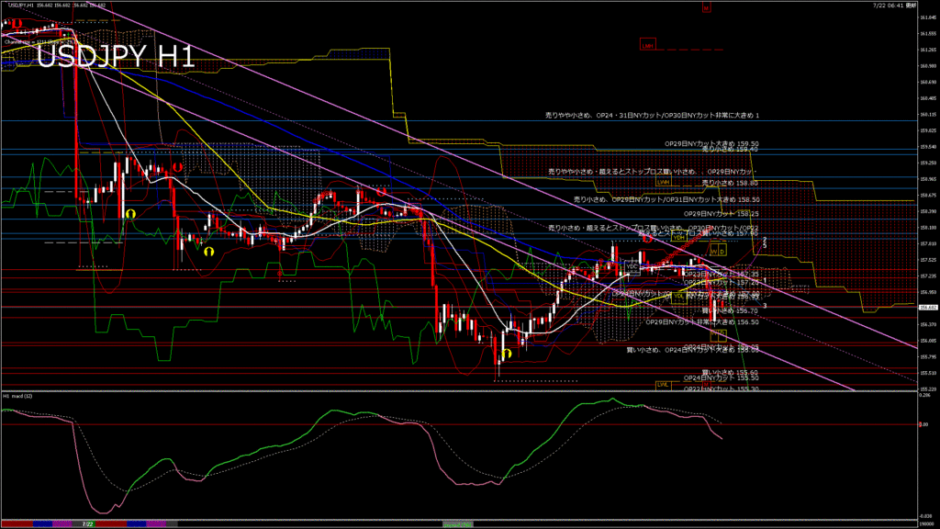
Task: Select the yellow LWH level label
Action: (x=663, y=182)
